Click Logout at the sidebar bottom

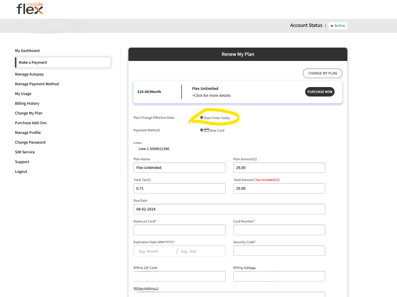click(x=21, y=171)
